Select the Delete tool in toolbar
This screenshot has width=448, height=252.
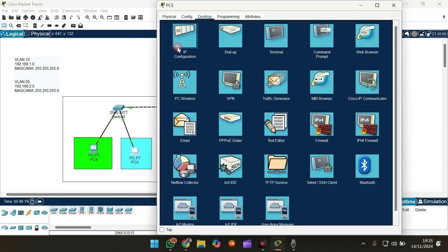(19, 26)
